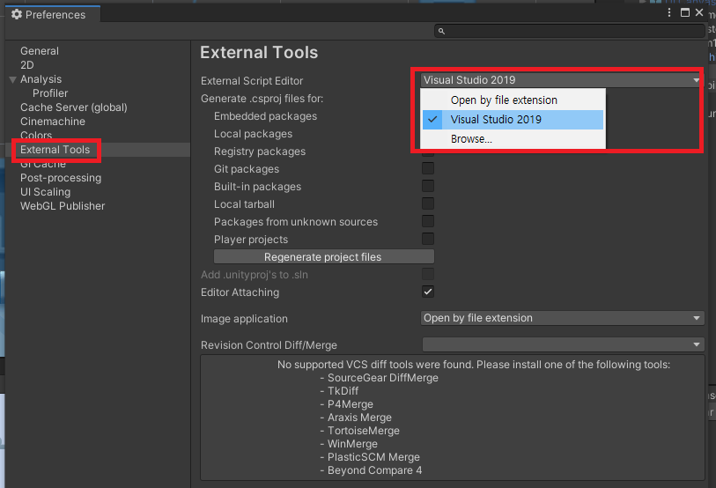Collapse the Analysis tree section
The height and width of the screenshot is (488, 716).
coord(13,79)
